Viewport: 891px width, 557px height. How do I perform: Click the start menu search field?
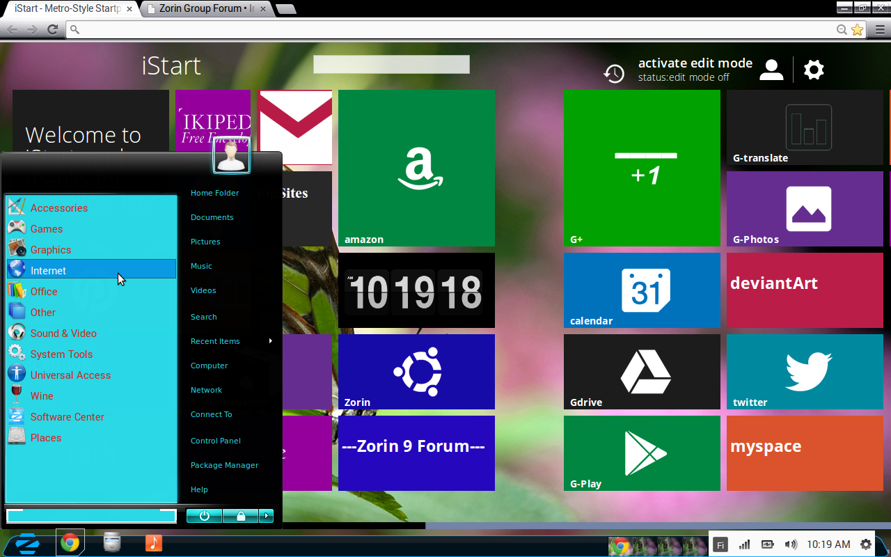coord(90,516)
